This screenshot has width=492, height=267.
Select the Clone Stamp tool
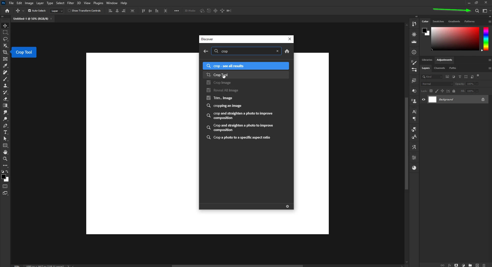pos(5,86)
